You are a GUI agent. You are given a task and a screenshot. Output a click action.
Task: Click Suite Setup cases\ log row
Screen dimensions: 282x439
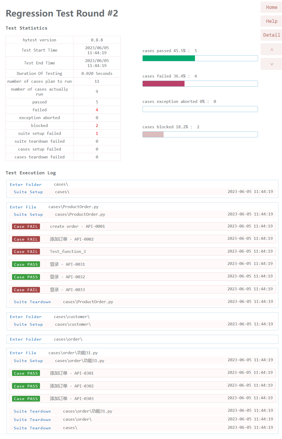142,192
